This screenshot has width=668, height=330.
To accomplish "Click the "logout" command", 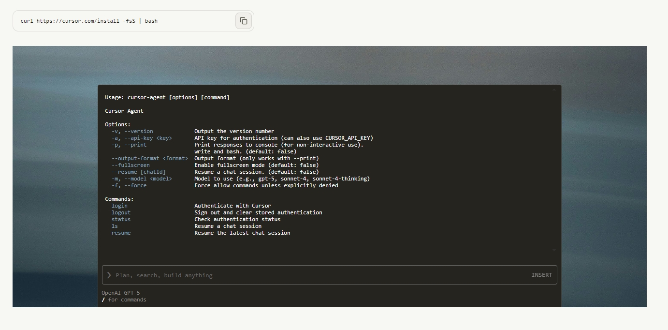I will [121, 212].
